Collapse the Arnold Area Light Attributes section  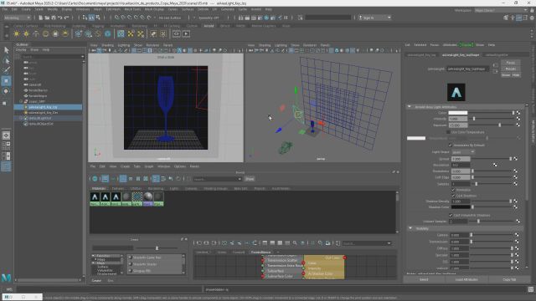click(410, 107)
